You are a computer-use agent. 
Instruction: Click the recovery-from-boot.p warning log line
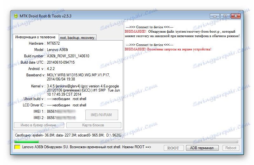pos(182,34)
